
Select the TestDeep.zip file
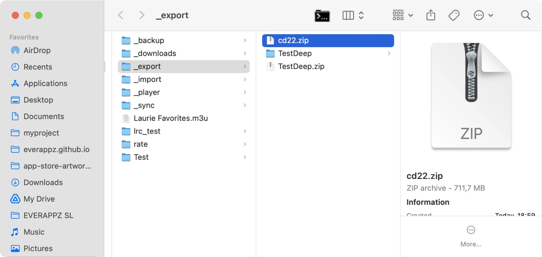click(x=301, y=67)
